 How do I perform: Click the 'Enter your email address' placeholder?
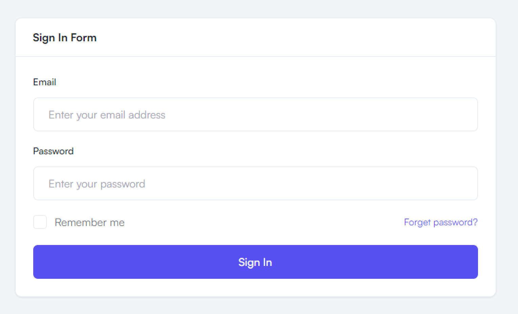(x=107, y=115)
